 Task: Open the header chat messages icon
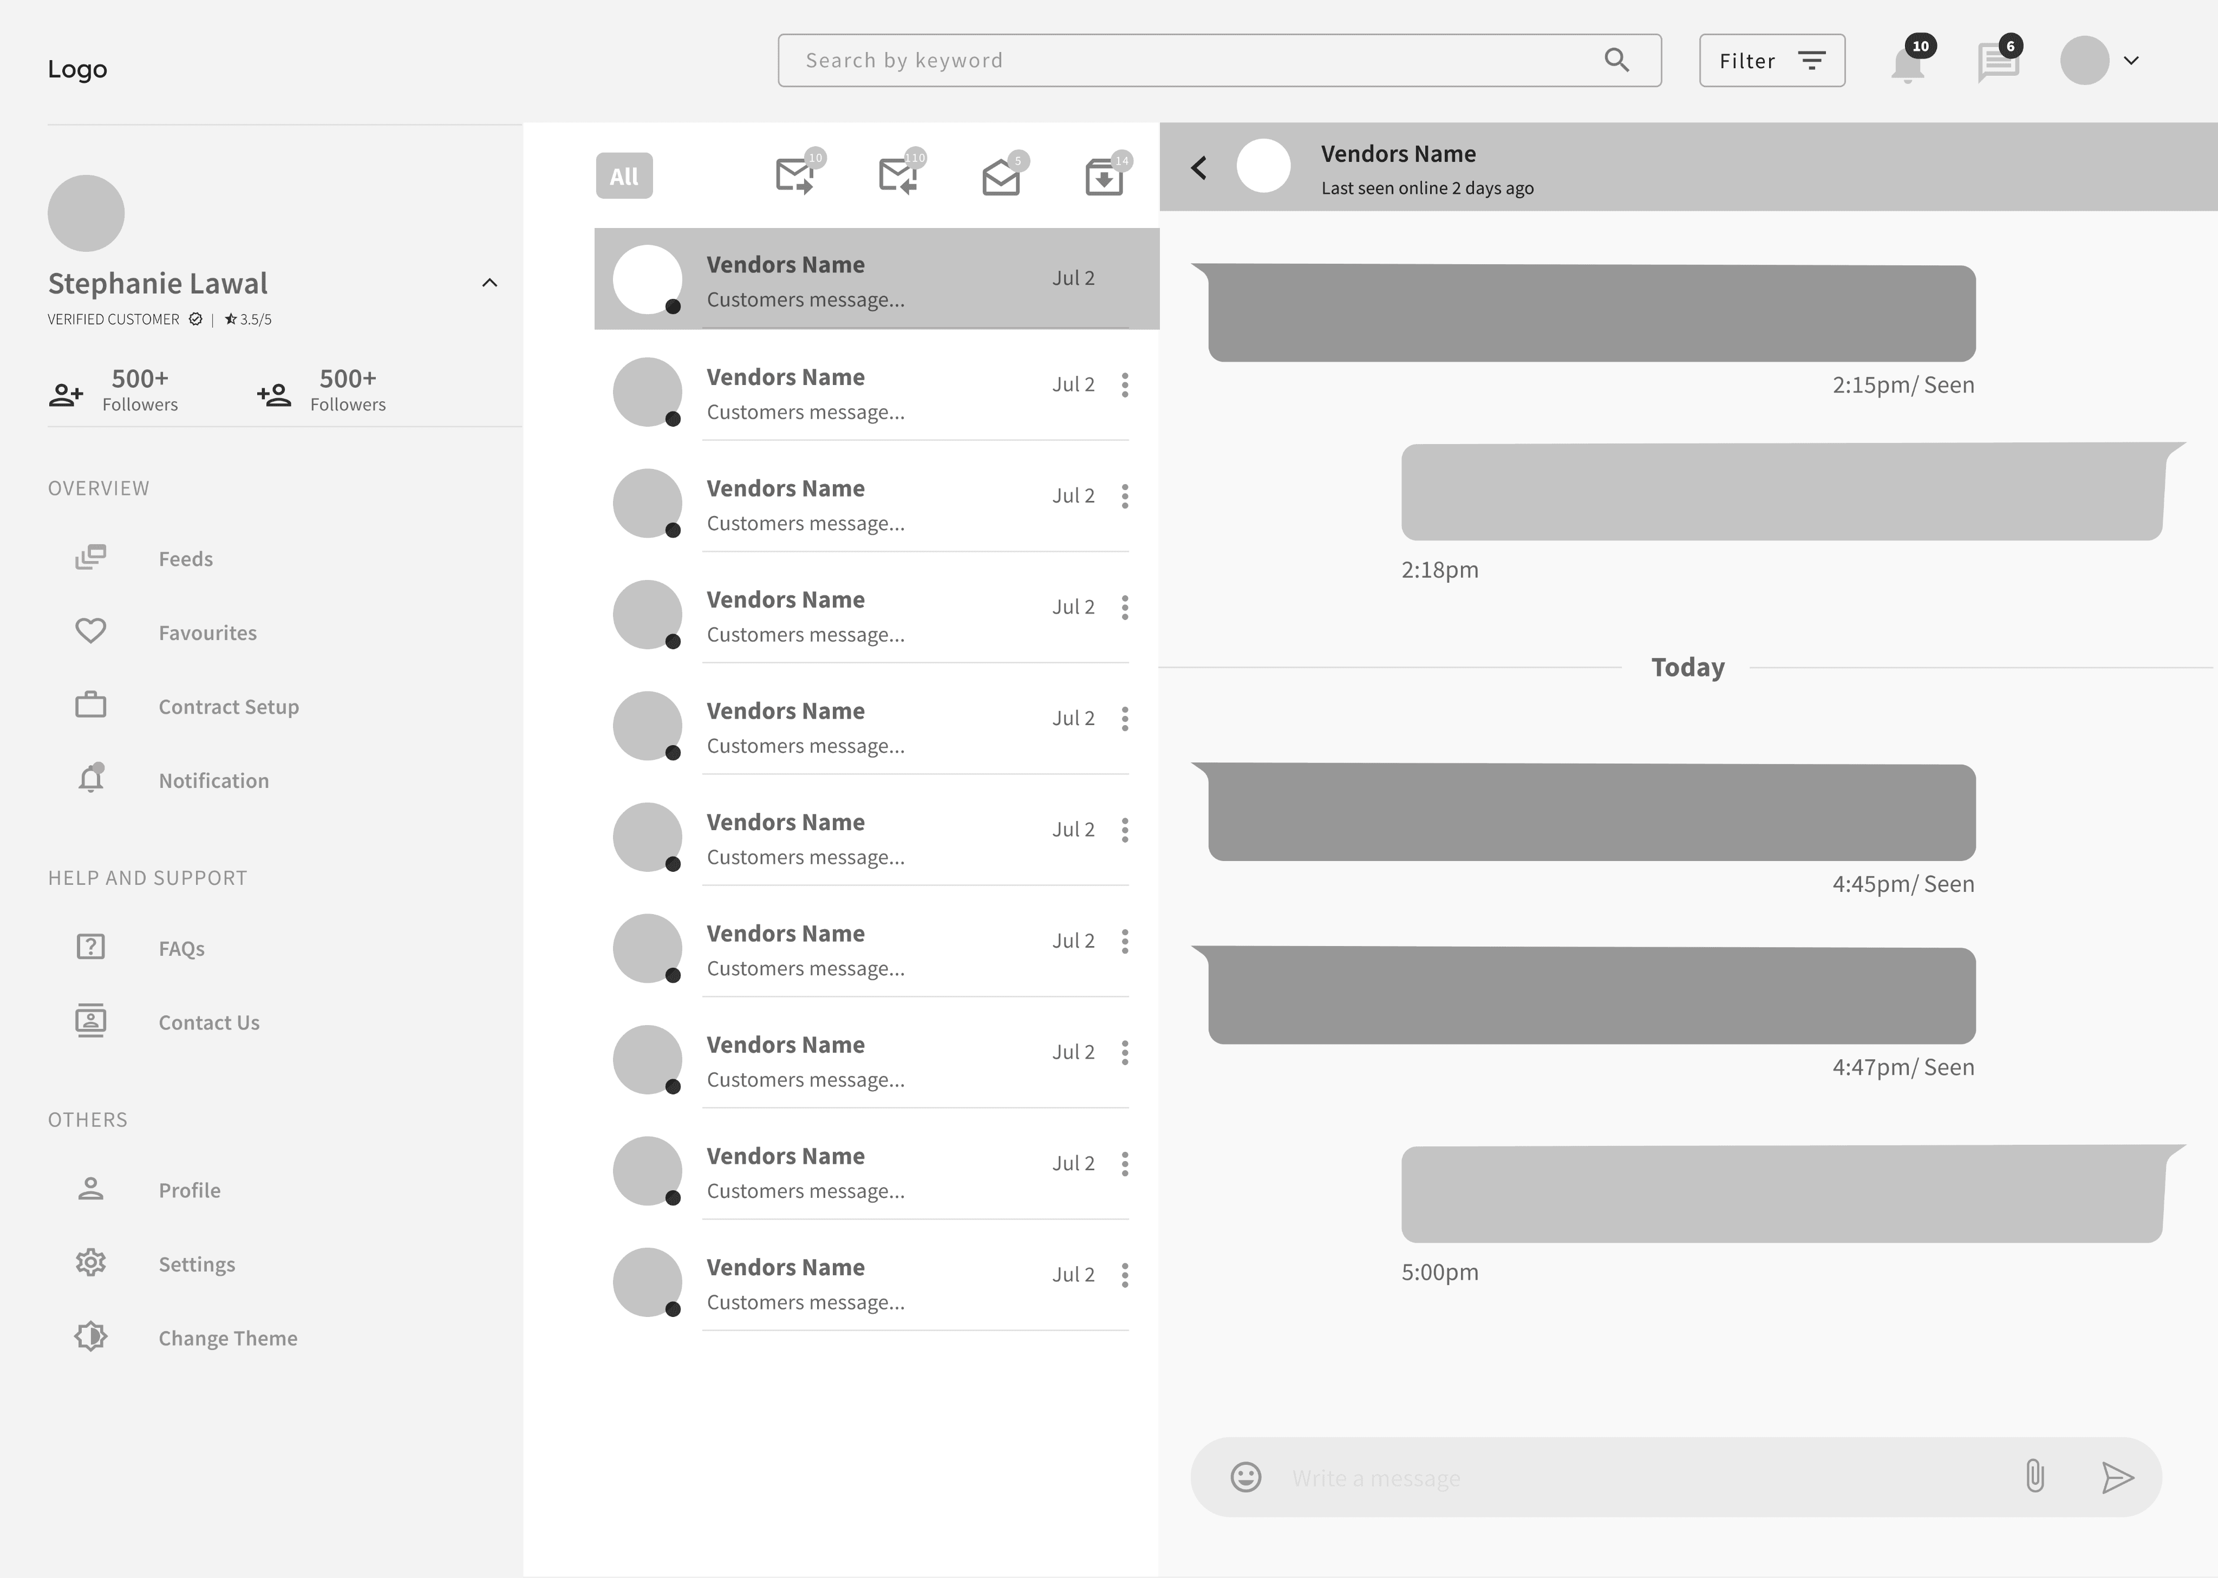1998,63
